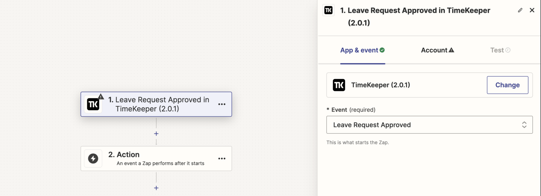Click the TimeKeeper icon on trigger step card

(x=93, y=104)
